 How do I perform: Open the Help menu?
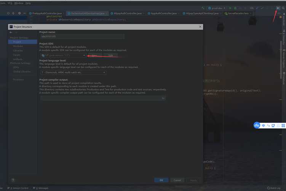click(x=28, y=3)
